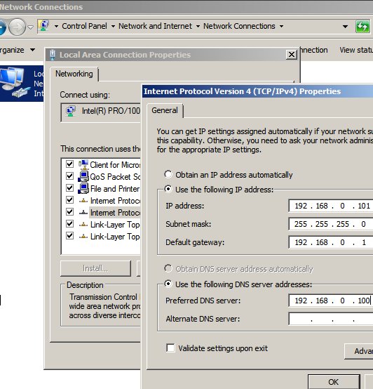The height and width of the screenshot is (389, 373).
Task: Uncheck the second Link-Layer Topology checkbox
Action: coord(70,235)
